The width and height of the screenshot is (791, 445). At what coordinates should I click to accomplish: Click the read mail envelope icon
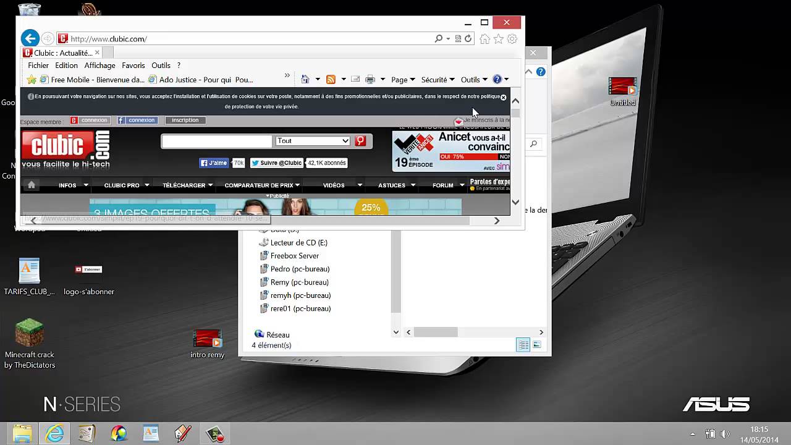[355, 80]
